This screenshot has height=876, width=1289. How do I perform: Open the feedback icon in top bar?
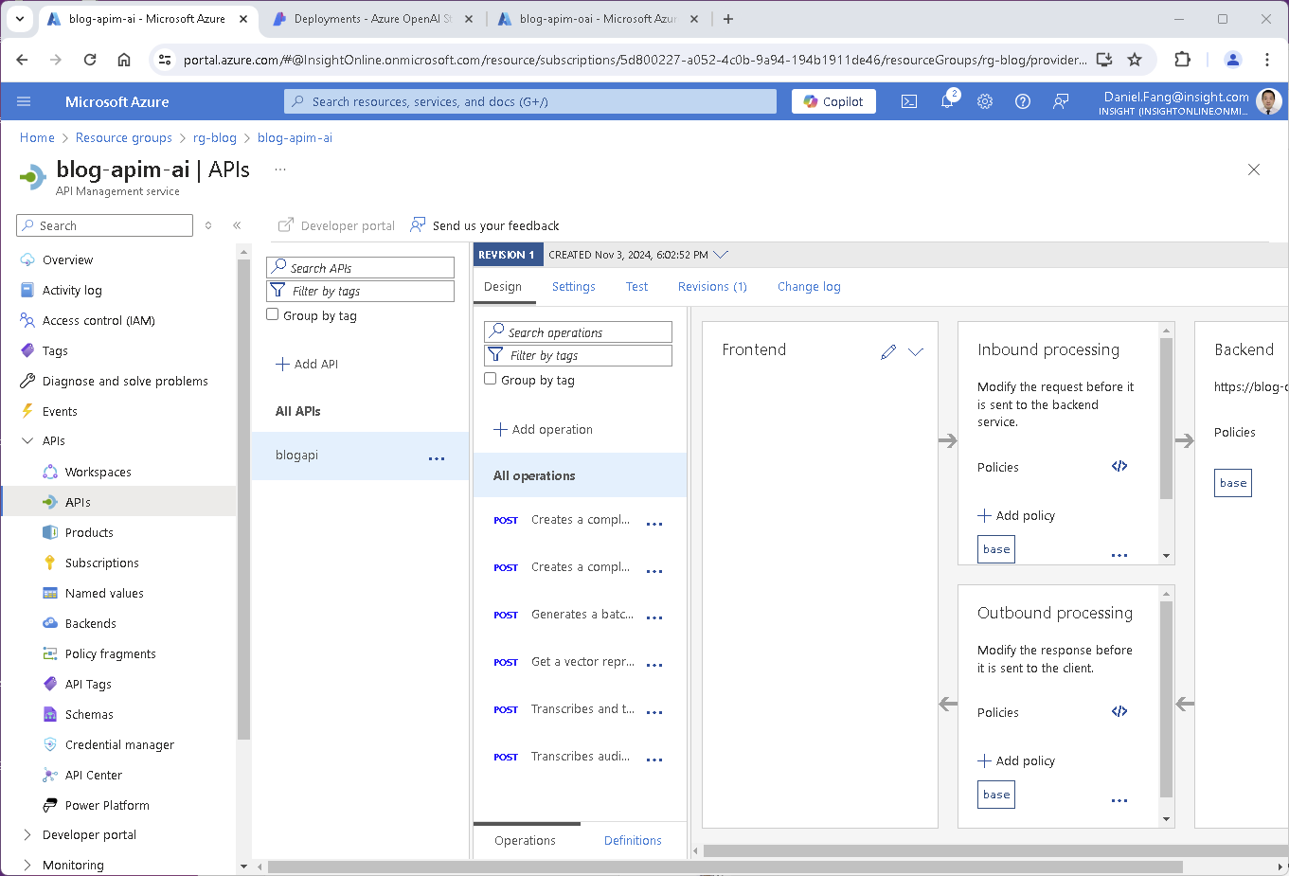pyautogui.click(x=1061, y=101)
